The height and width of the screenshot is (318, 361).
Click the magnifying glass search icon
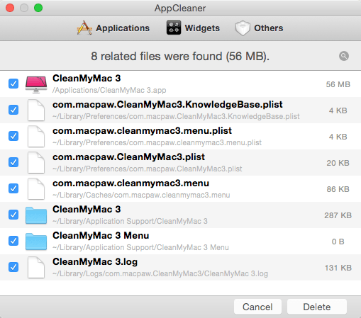tap(344, 56)
